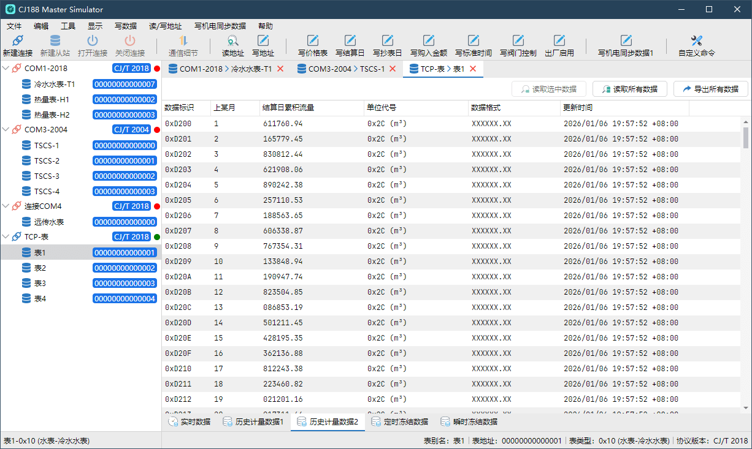The height and width of the screenshot is (449, 752).
Task: Click the 出厂启用 toolbar icon
Action: tap(559, 41)
